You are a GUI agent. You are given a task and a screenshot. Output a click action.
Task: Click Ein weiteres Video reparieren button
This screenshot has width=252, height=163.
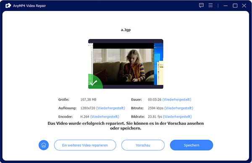(x=85, y=145)
